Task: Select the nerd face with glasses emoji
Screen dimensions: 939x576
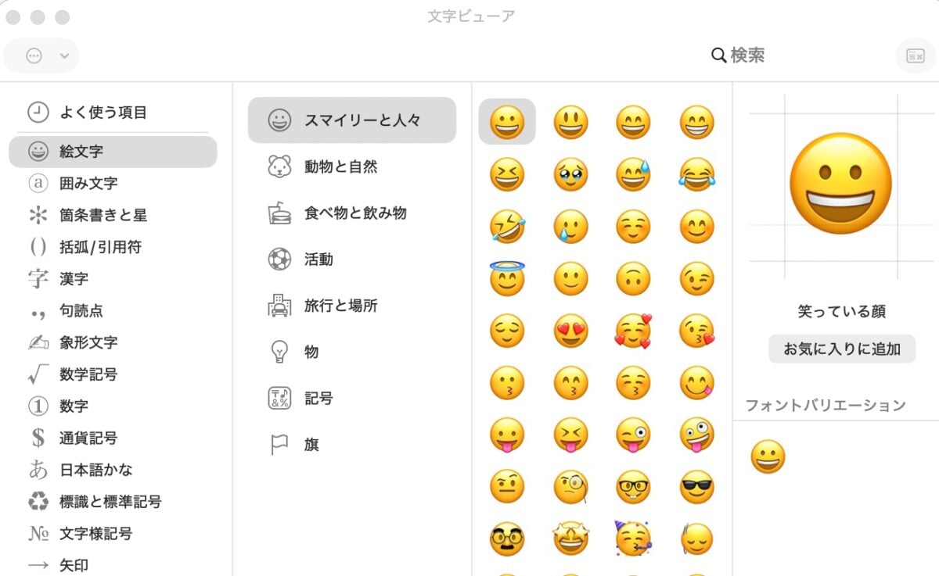Action: [x=633, y=487]
